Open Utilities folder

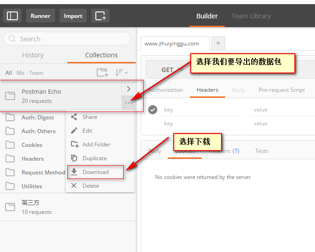point(32,186)
